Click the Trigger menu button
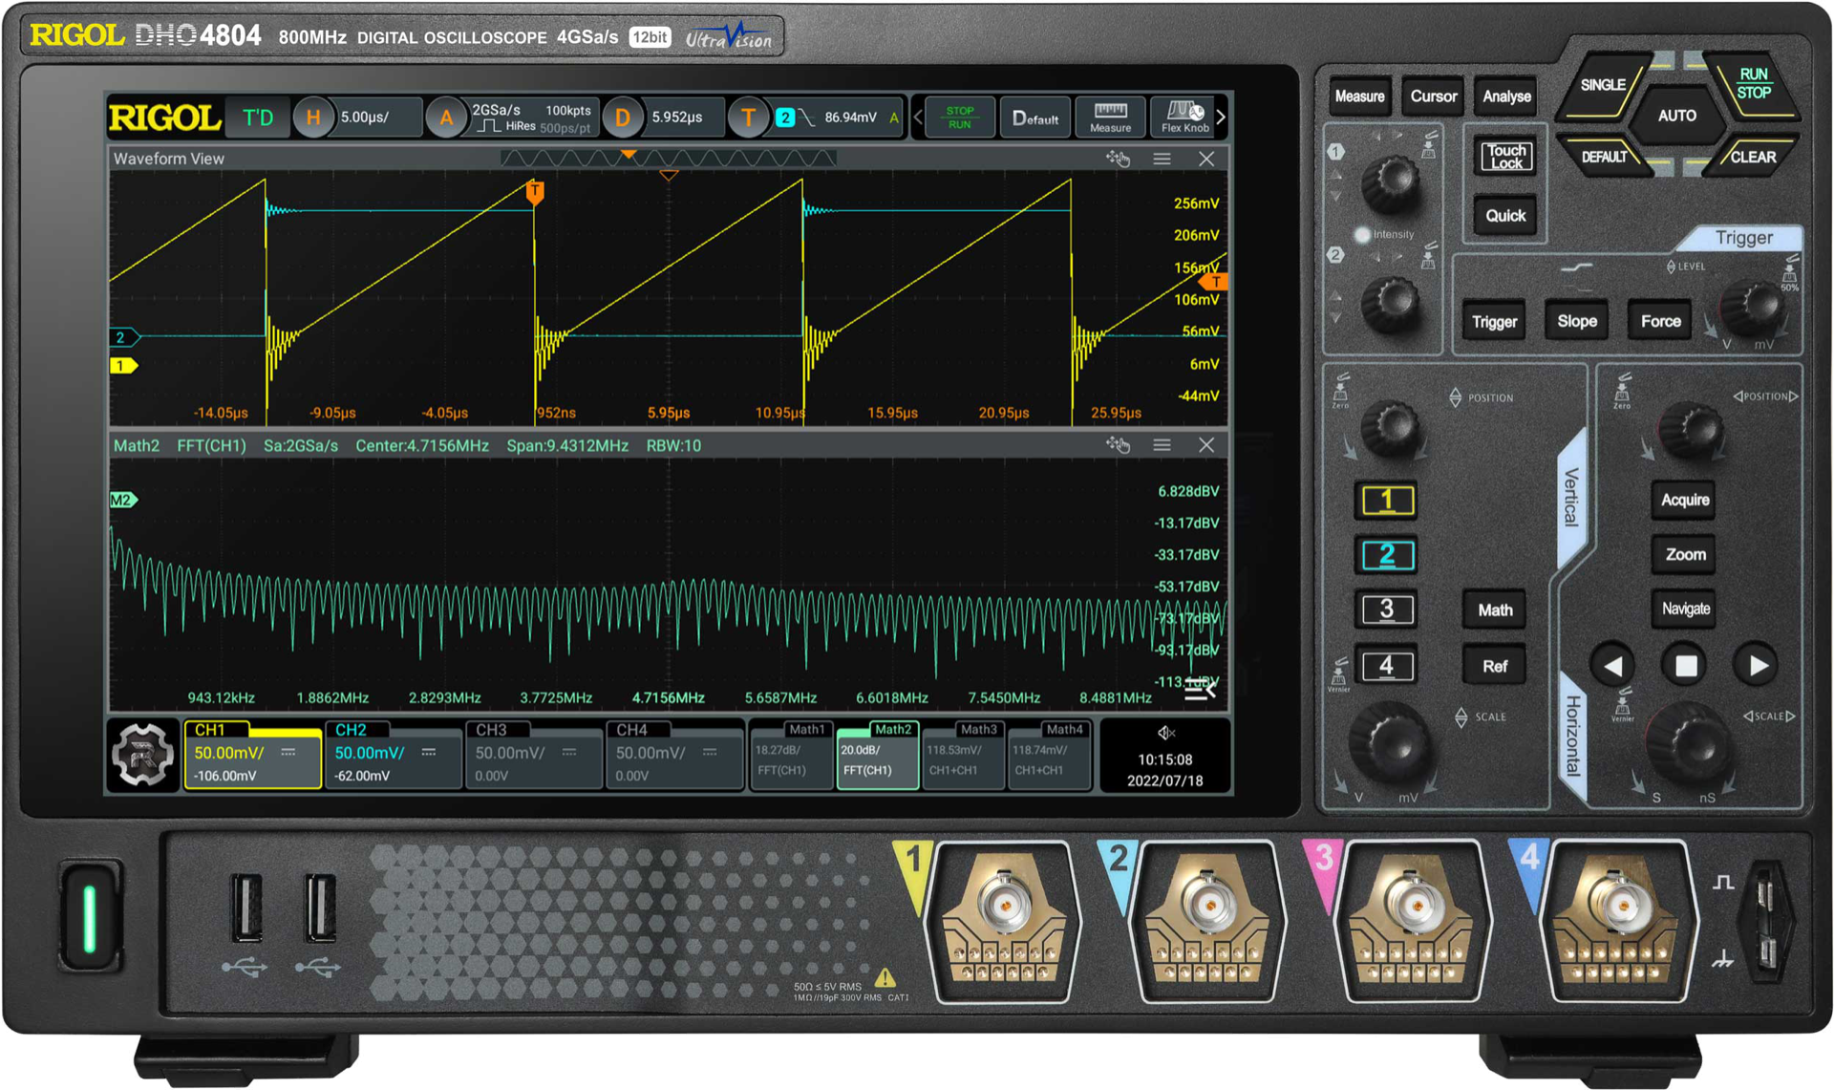The image size is (1834, 1090). 1495,322
